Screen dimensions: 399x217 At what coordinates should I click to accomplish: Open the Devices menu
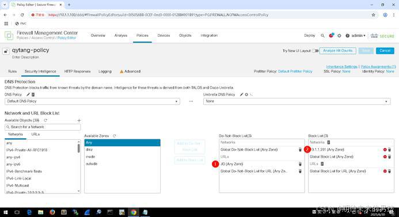pyautogui.click(x=164, y=35)
